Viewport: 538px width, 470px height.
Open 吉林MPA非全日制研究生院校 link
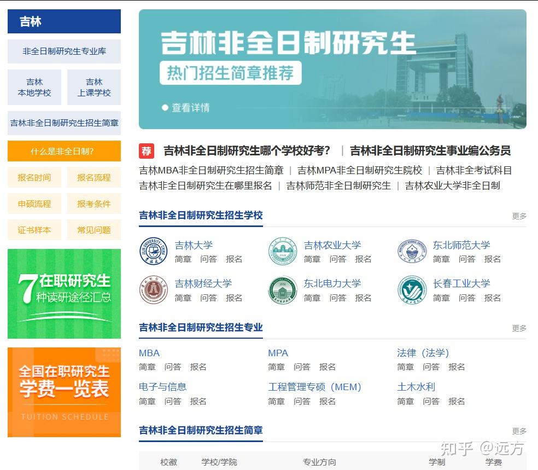coord(360,170)
